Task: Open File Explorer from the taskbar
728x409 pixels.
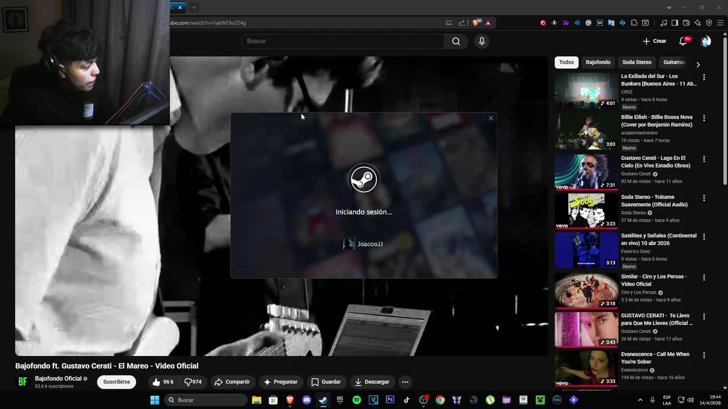Action: click(257, 400)
